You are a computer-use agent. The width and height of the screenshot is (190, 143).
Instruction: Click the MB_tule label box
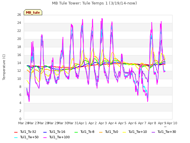[x=33, y=12]
